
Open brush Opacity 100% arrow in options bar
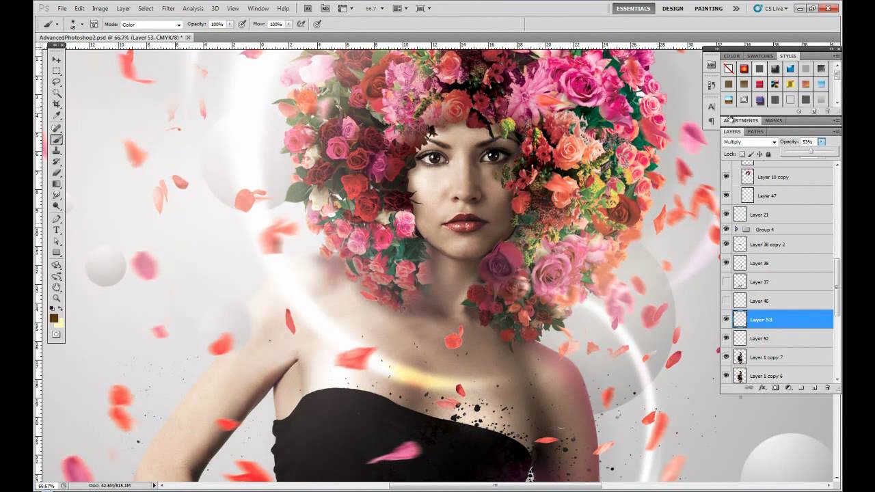tap(230, 24)
